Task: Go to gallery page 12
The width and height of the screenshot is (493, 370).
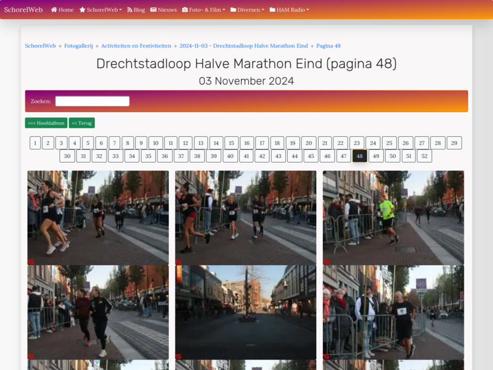Action: 185,143
